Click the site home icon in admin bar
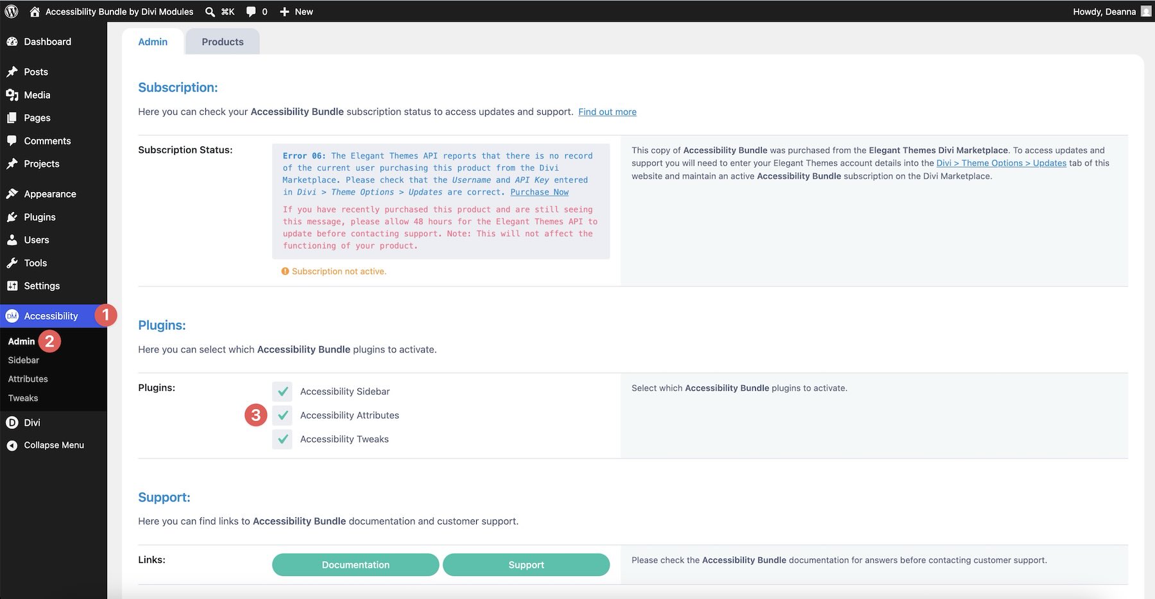 pyautogui.click(x=35, y=12)
